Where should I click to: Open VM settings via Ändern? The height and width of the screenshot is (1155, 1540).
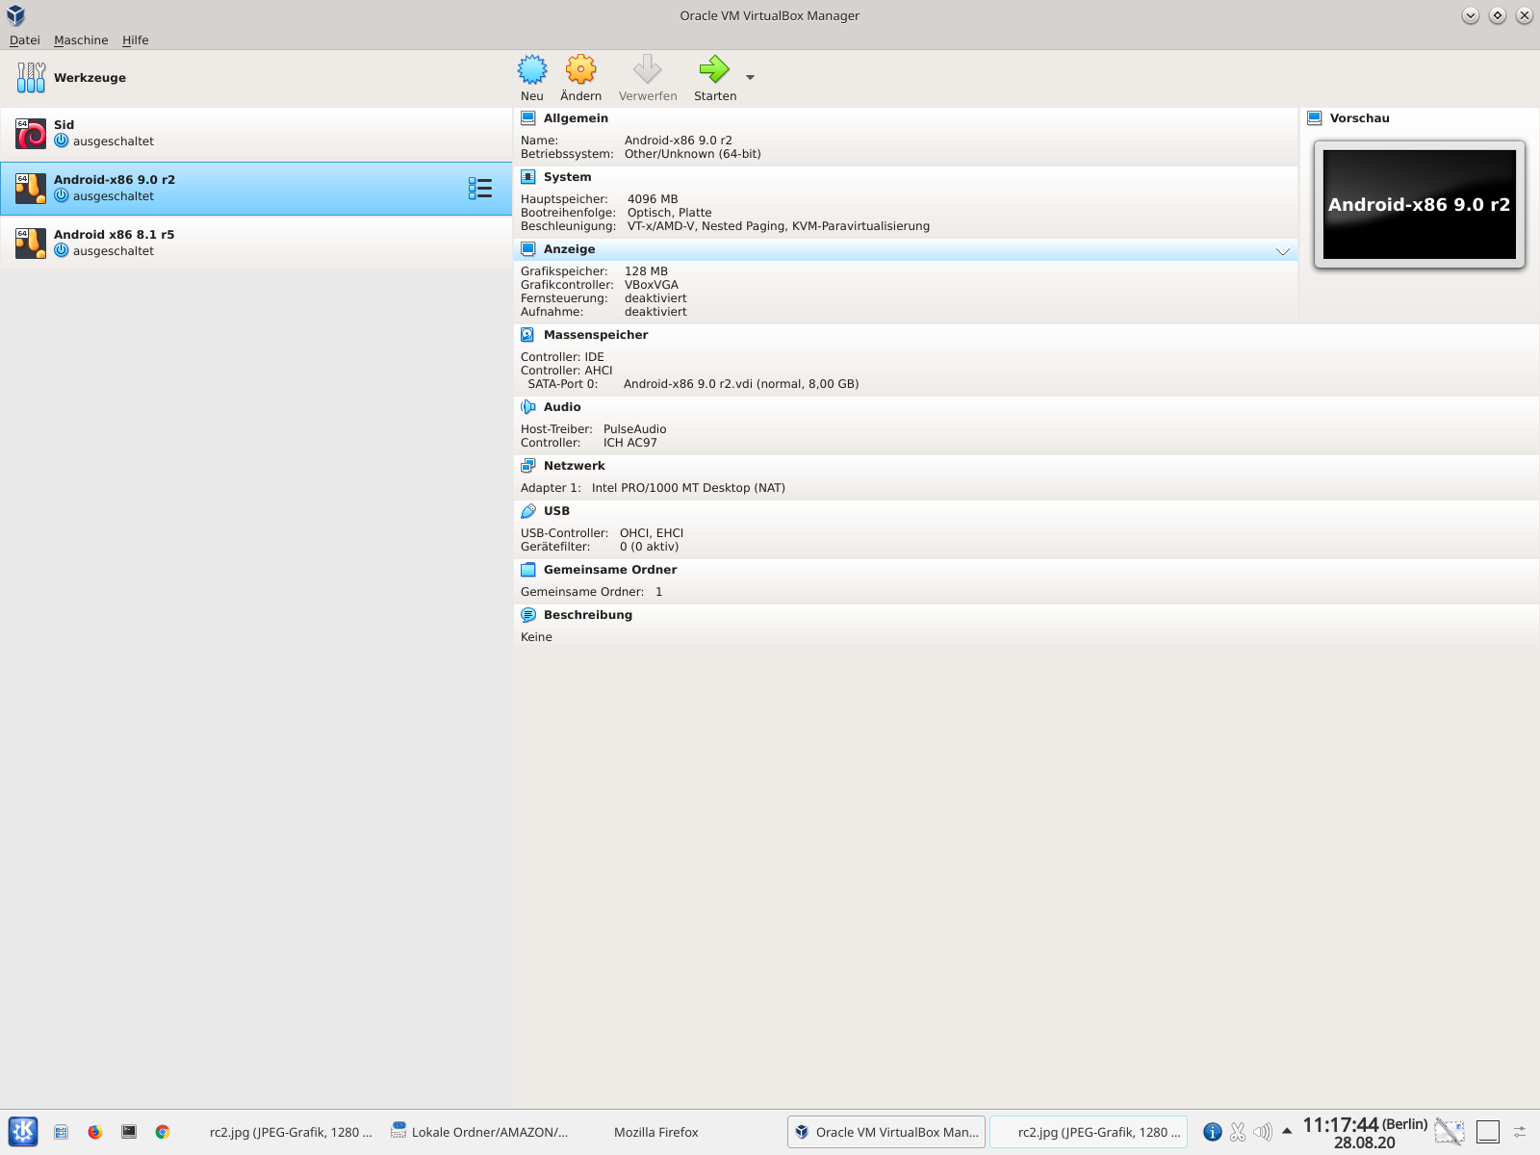(x=580, y=78)
